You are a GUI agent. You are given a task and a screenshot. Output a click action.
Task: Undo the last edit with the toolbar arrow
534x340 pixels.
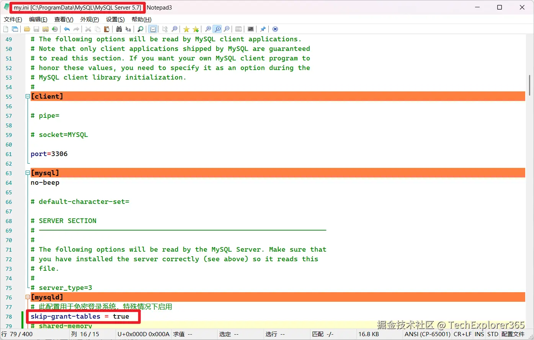click(x=67, y=29)
